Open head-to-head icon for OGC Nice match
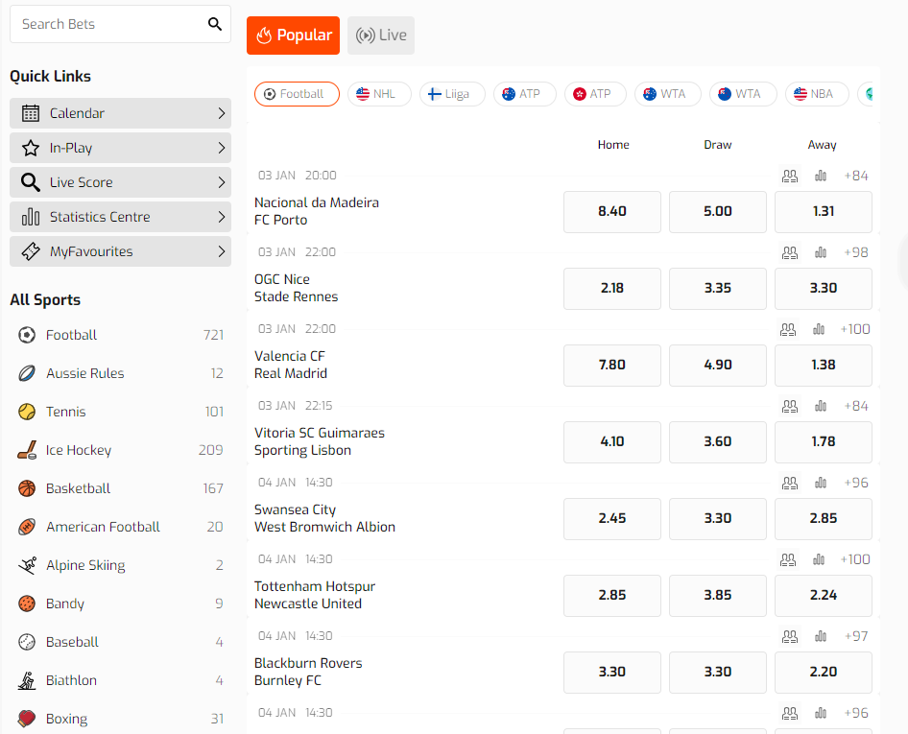This screenshot has height=734, width=908. click(790, 253)
